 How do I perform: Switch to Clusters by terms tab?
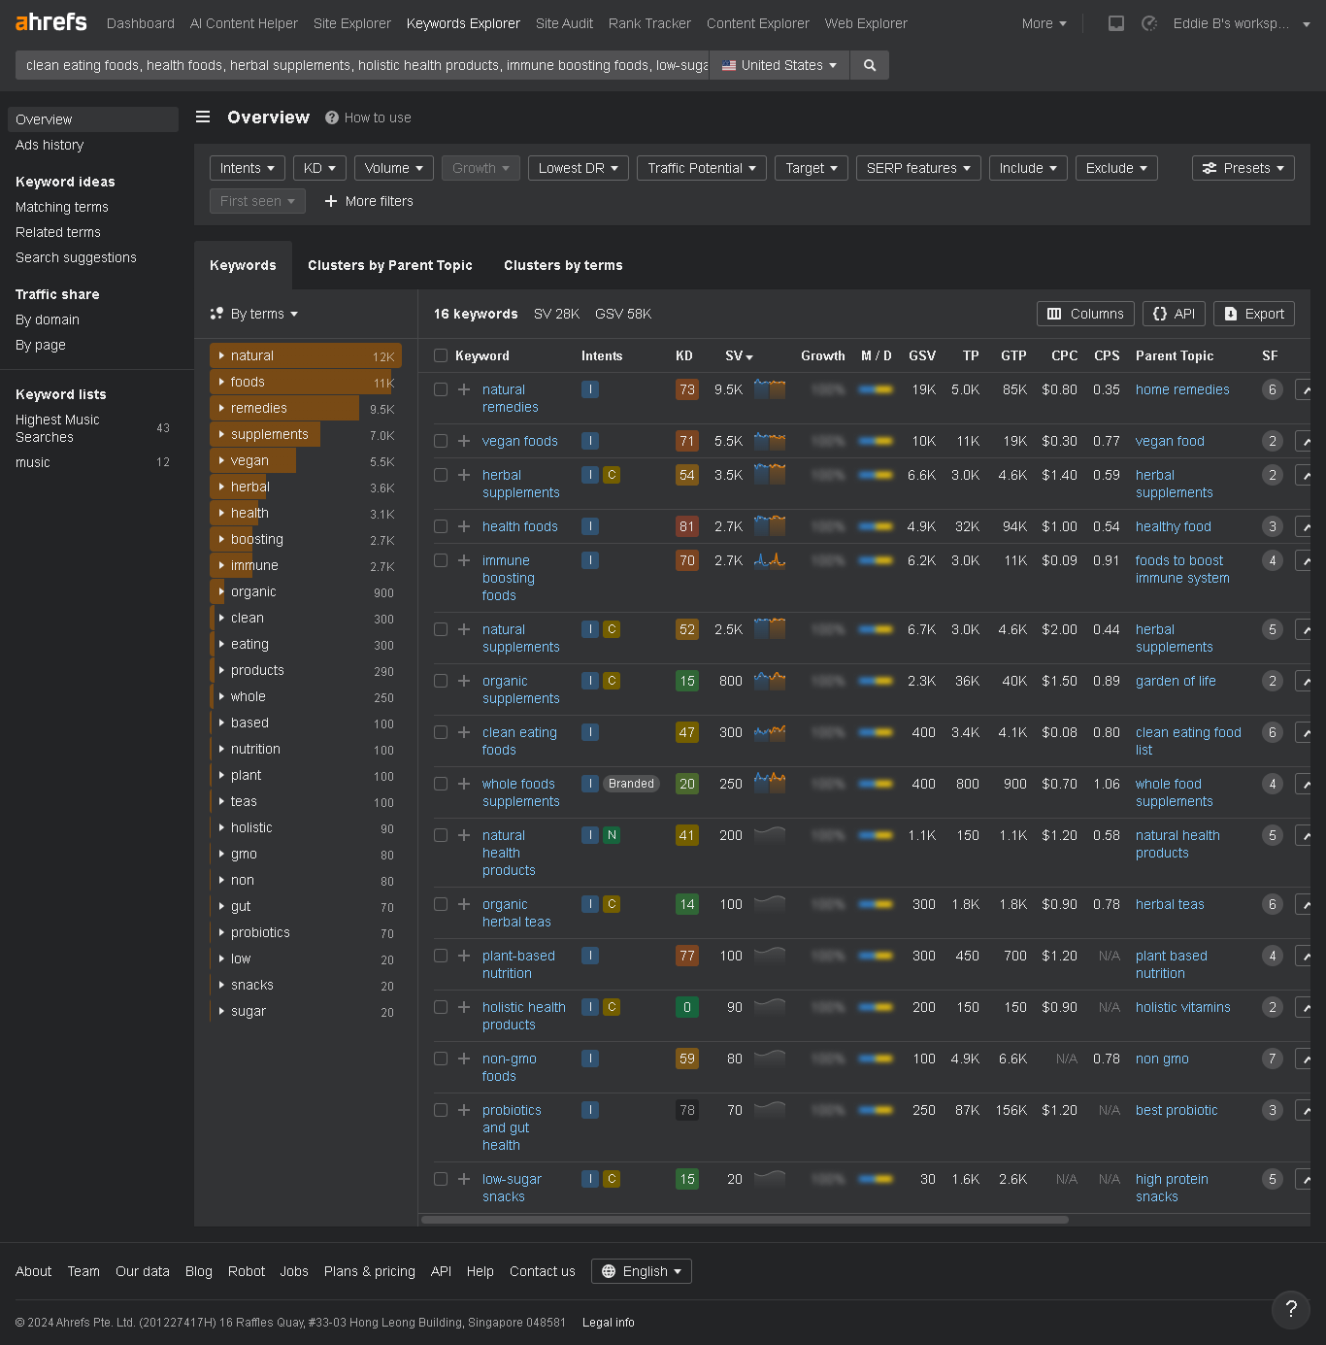(563, 265)
